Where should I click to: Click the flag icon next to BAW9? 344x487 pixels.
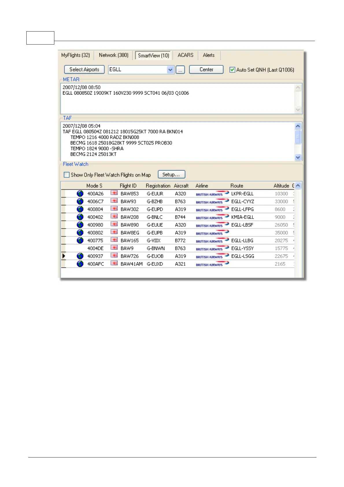(114, 248)
